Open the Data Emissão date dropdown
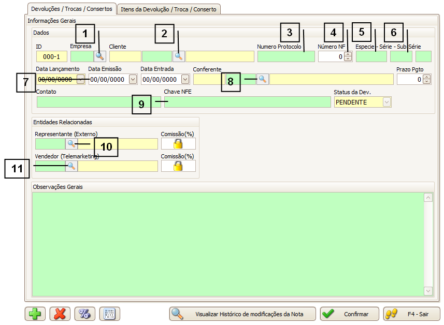 coord(133,79)
